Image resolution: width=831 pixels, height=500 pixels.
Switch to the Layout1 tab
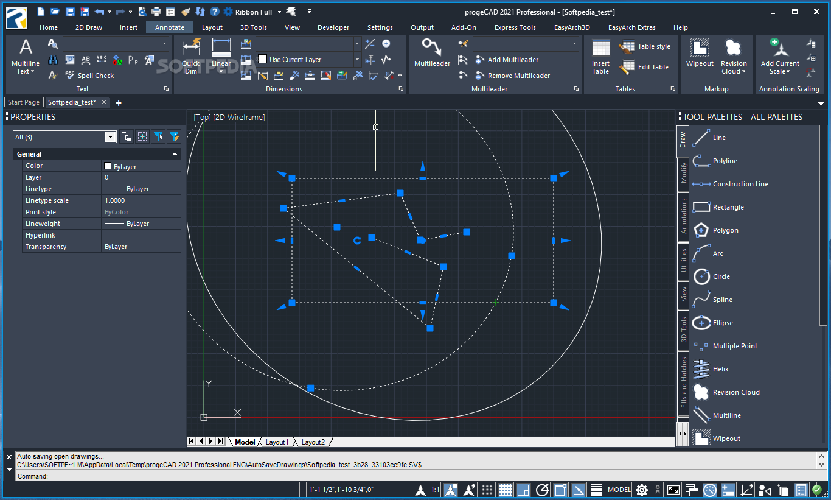click(x=277, y=442)
